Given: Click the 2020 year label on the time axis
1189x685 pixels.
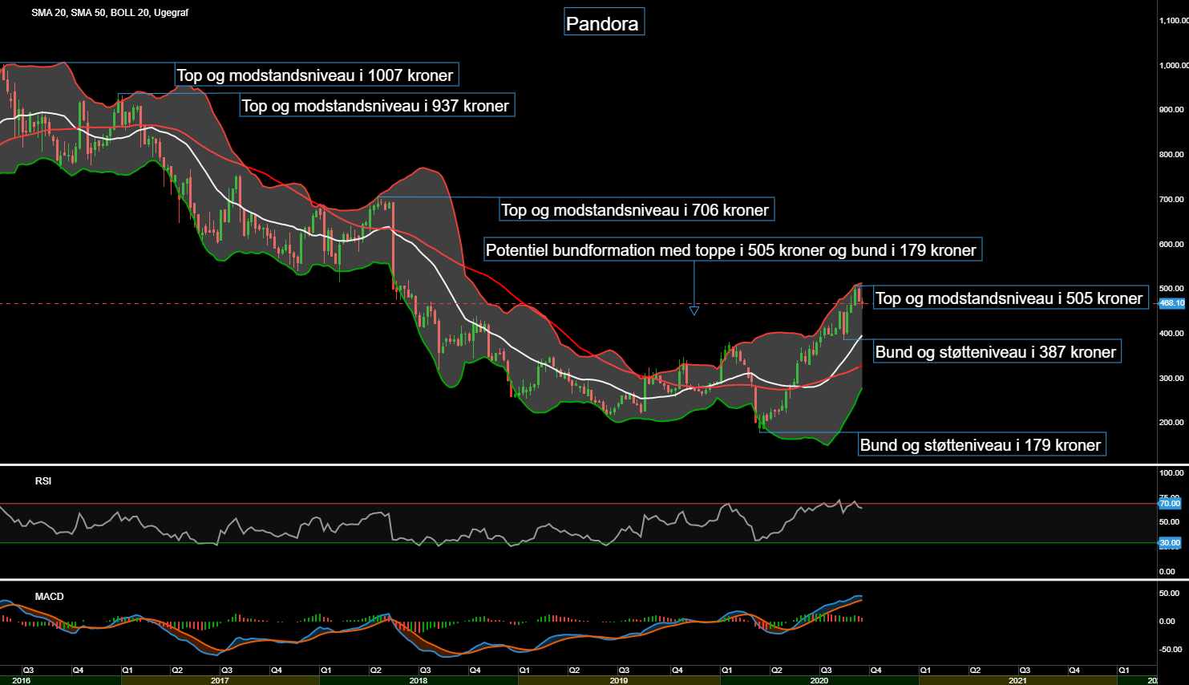Looking at the screenshot, I should click(x=819, y=681).
